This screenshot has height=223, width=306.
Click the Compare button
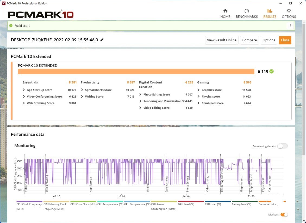(x=249, y=40)
